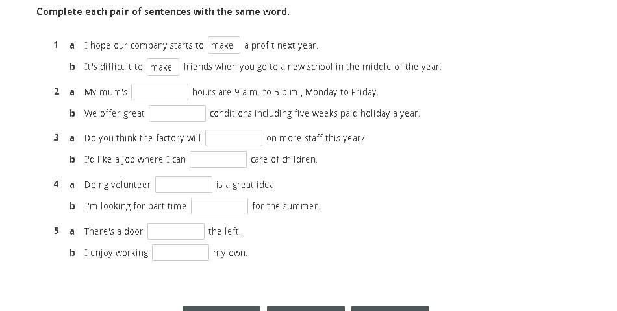Click the text 'on more staff this year?'
Image resolution: width=617 pixels, height=311 pixels.
click(315, 138)
